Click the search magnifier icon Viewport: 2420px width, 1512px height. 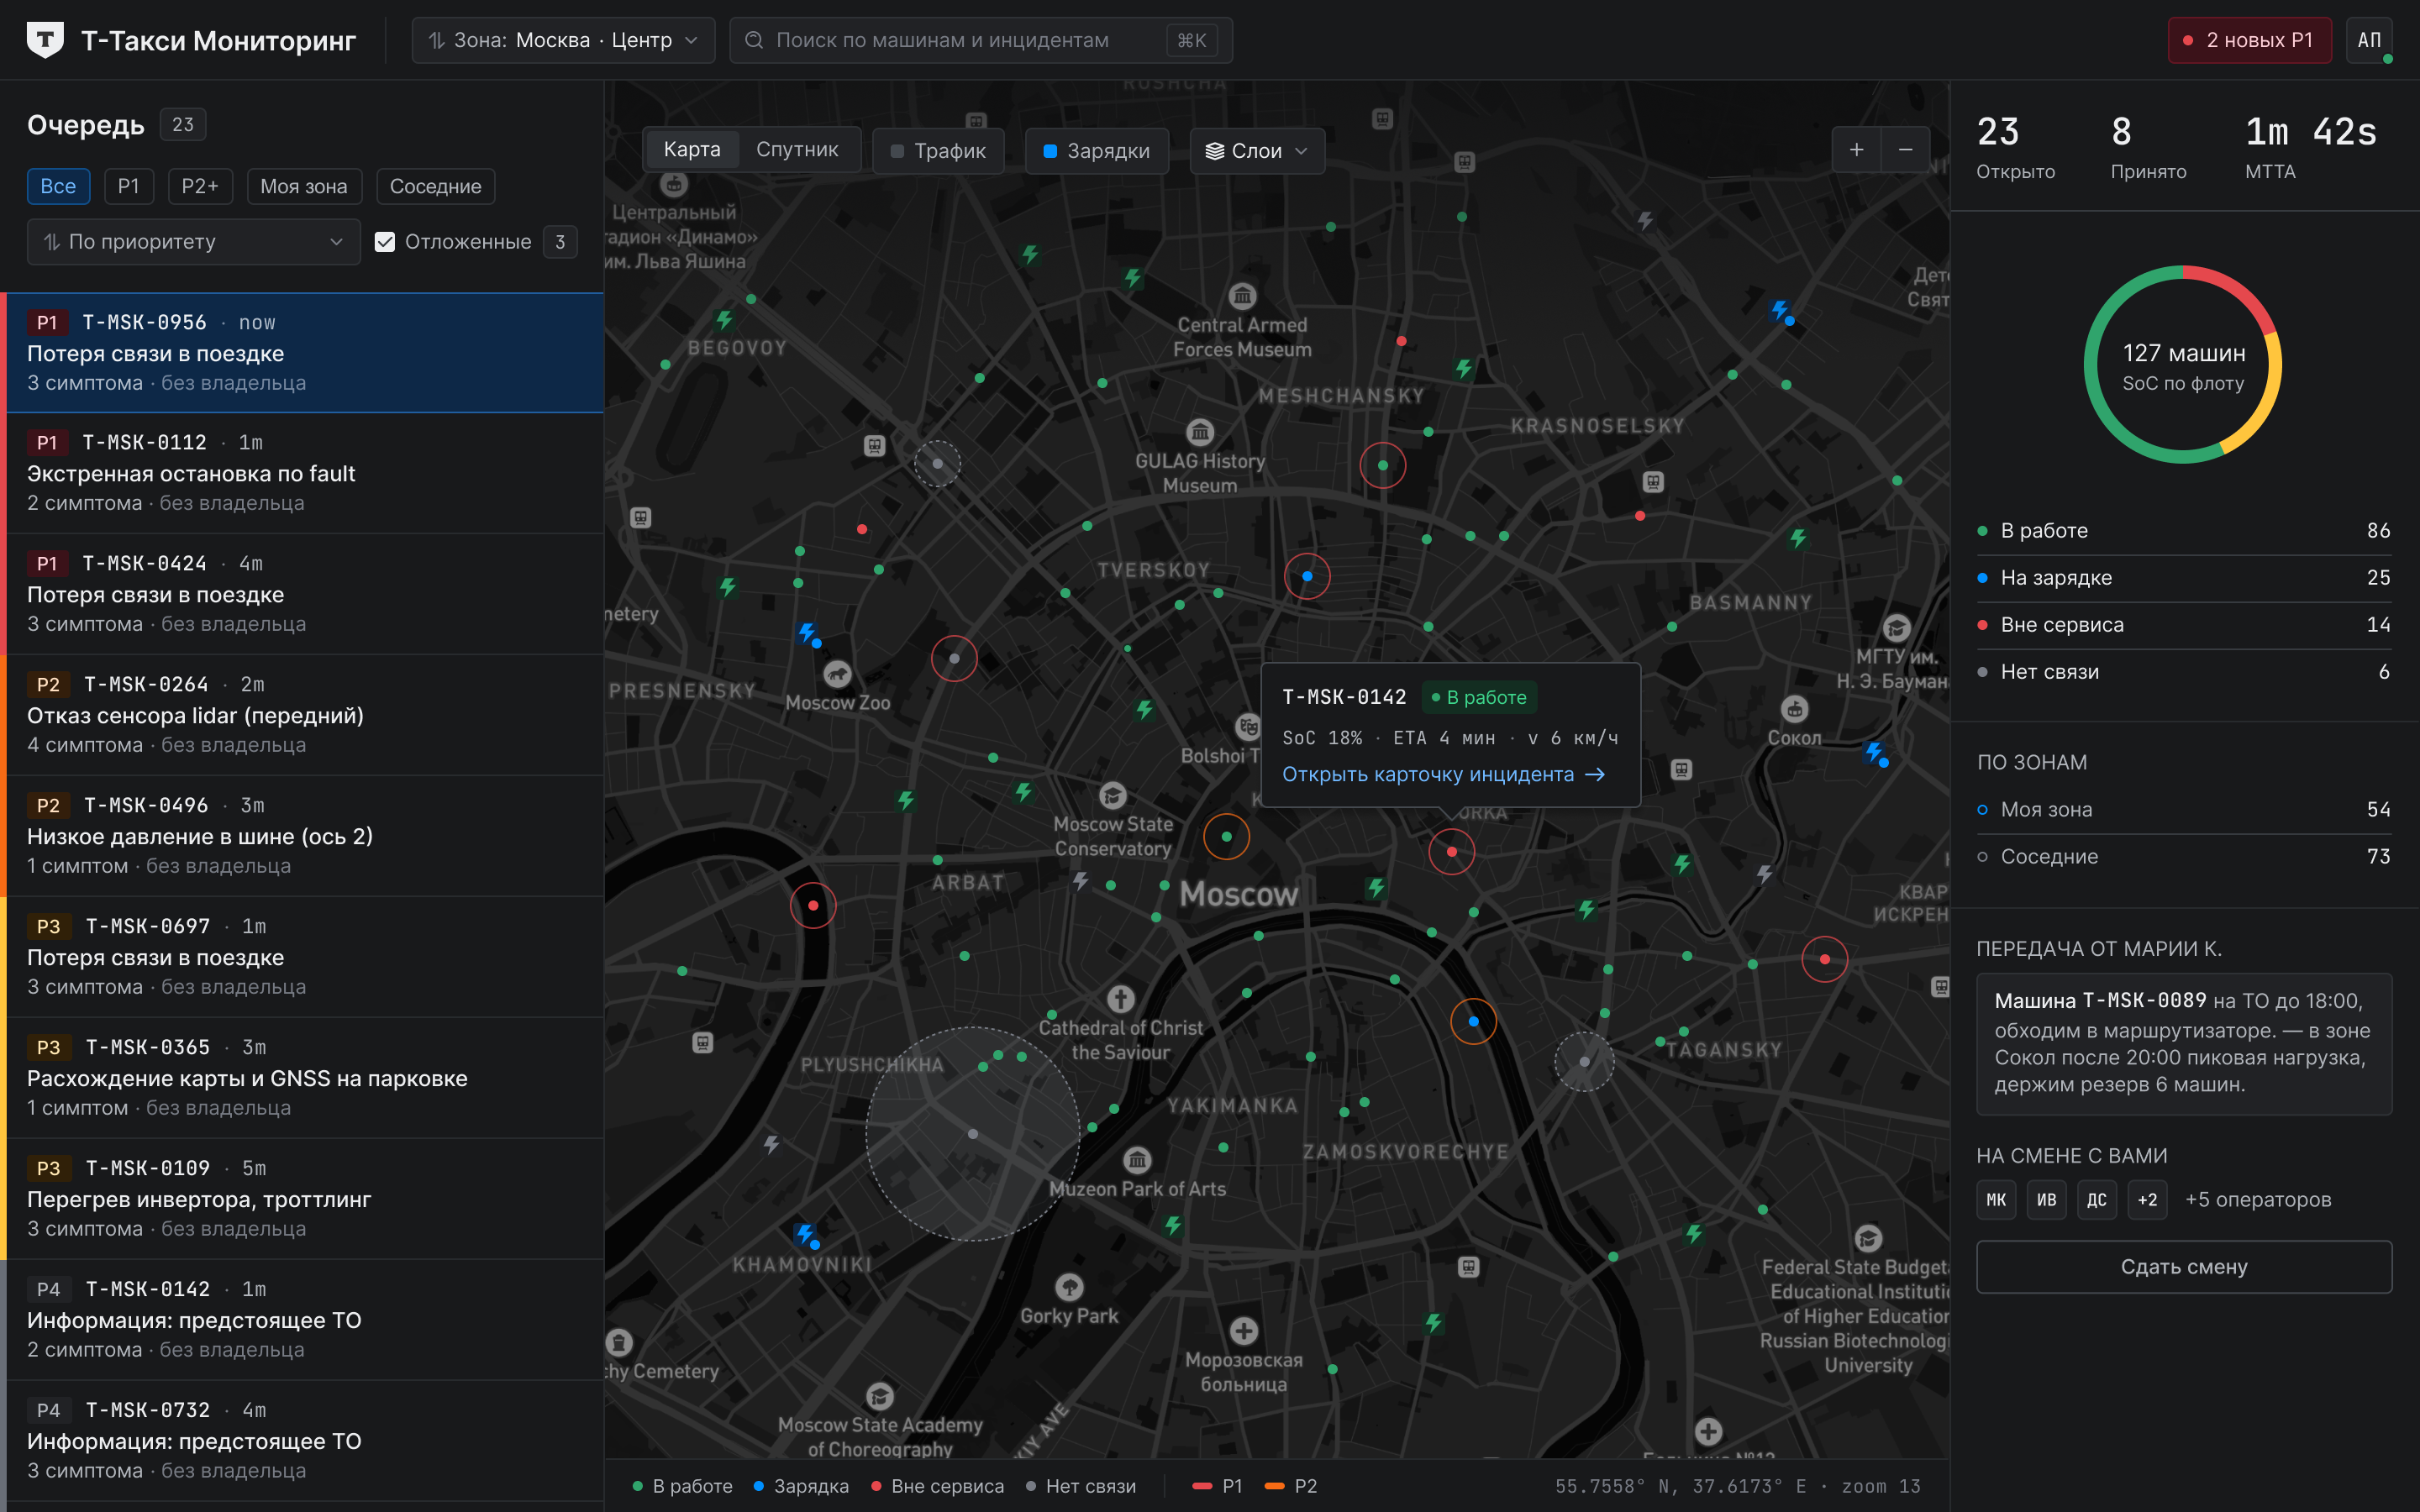(755, 40)
